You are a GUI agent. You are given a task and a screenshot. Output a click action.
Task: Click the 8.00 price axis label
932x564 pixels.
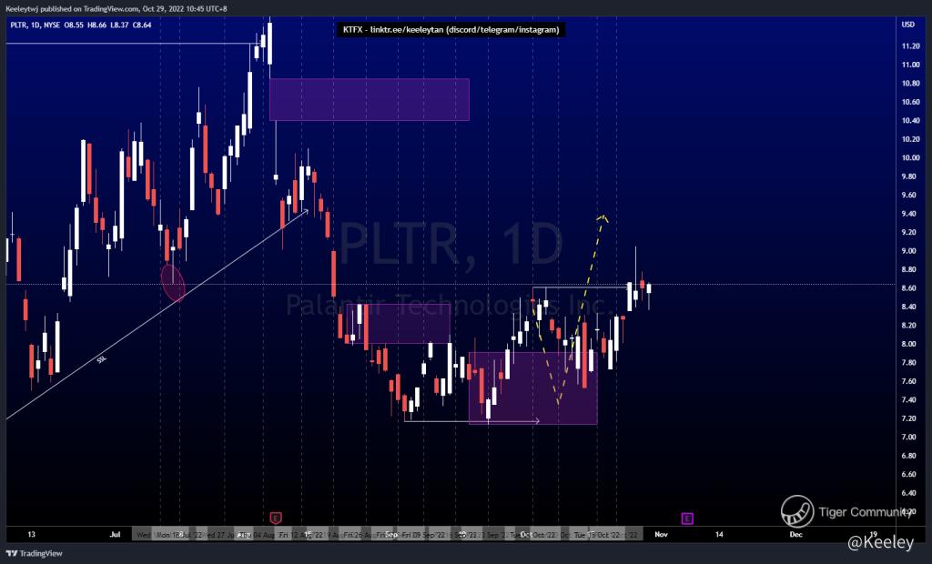(x=909, y=344)
